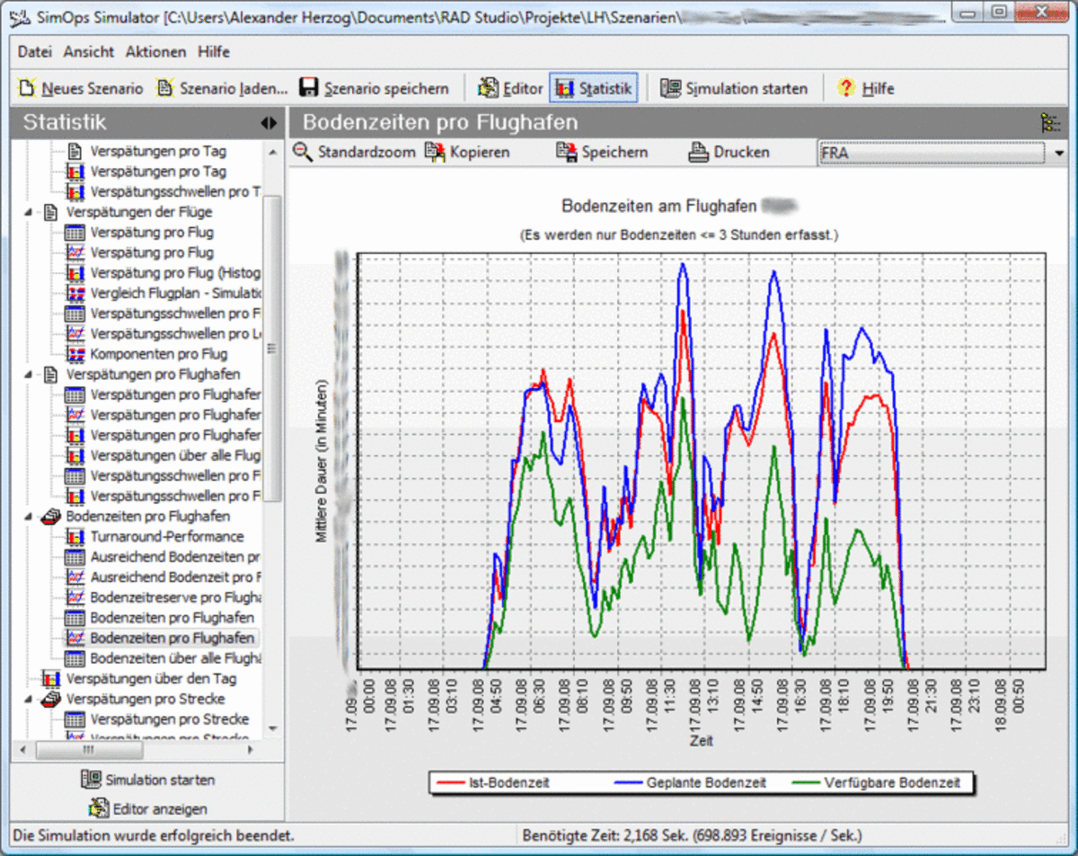
Task: Click the Szenario speichern floppy disk icon
Action: pyautogui.click(x=308, y=88)
